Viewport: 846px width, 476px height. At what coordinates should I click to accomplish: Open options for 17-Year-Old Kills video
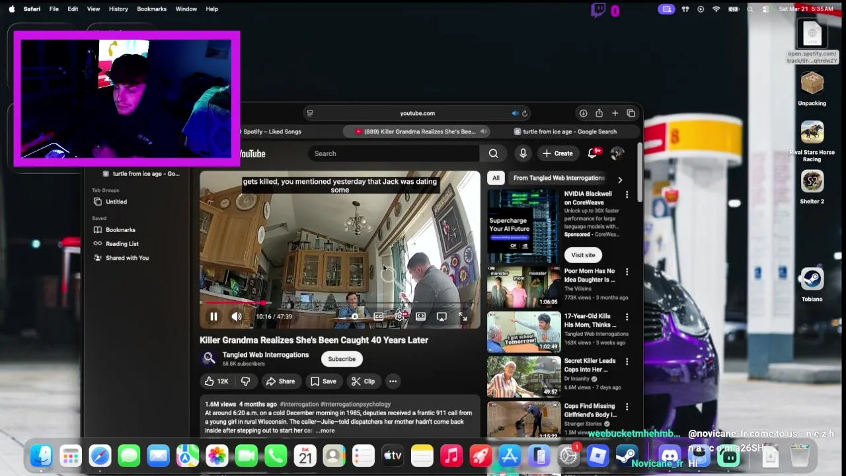point(627,317)
